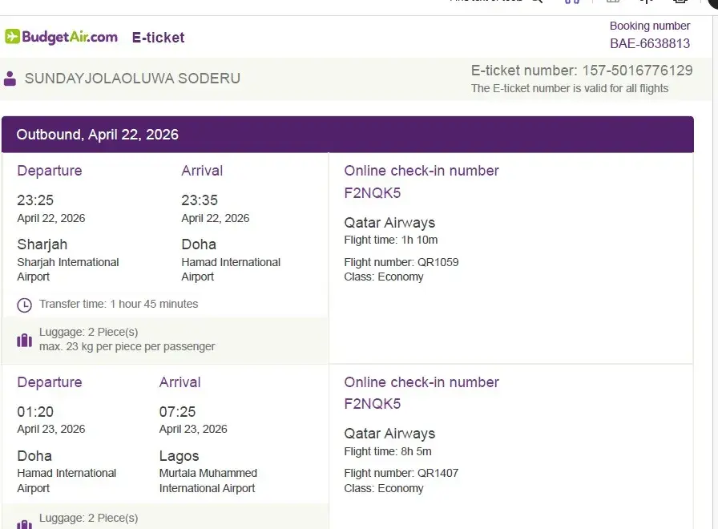Click the purple passenger person icon
The width and height of the screenshot is (718, 529).
pyautogui.click(x=10, y=79)
